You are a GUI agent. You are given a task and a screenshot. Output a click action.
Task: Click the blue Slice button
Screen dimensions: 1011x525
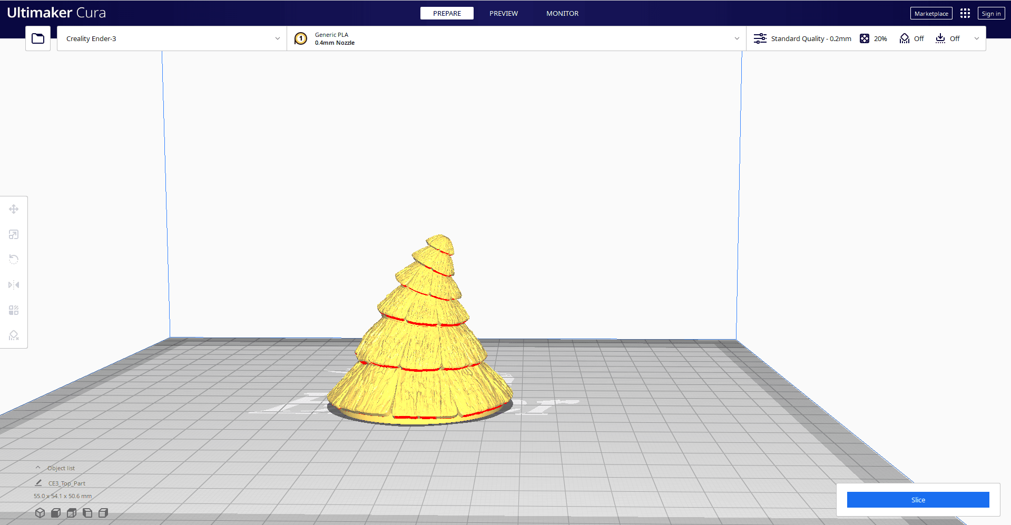click(x=918, y=500)
